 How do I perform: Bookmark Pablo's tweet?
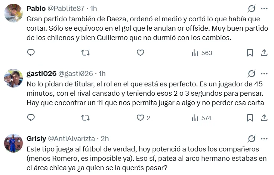[250, 53]
